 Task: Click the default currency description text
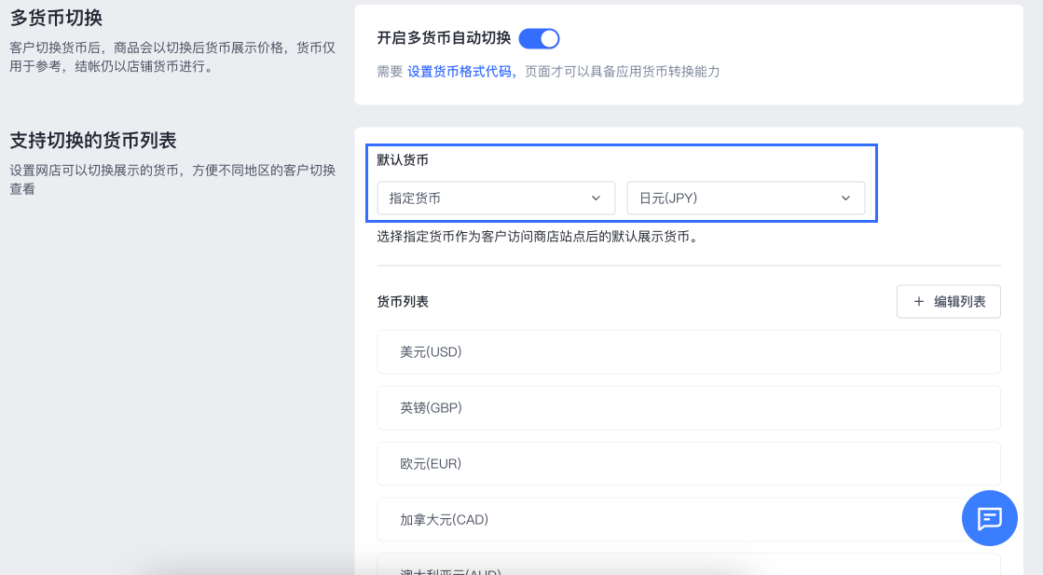tap(537, 237)
